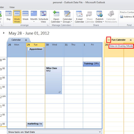The height and width of the screenshot is (134, 134).
Task: Open the Appointment event on Tuesday
Action: tap(36, 49)
